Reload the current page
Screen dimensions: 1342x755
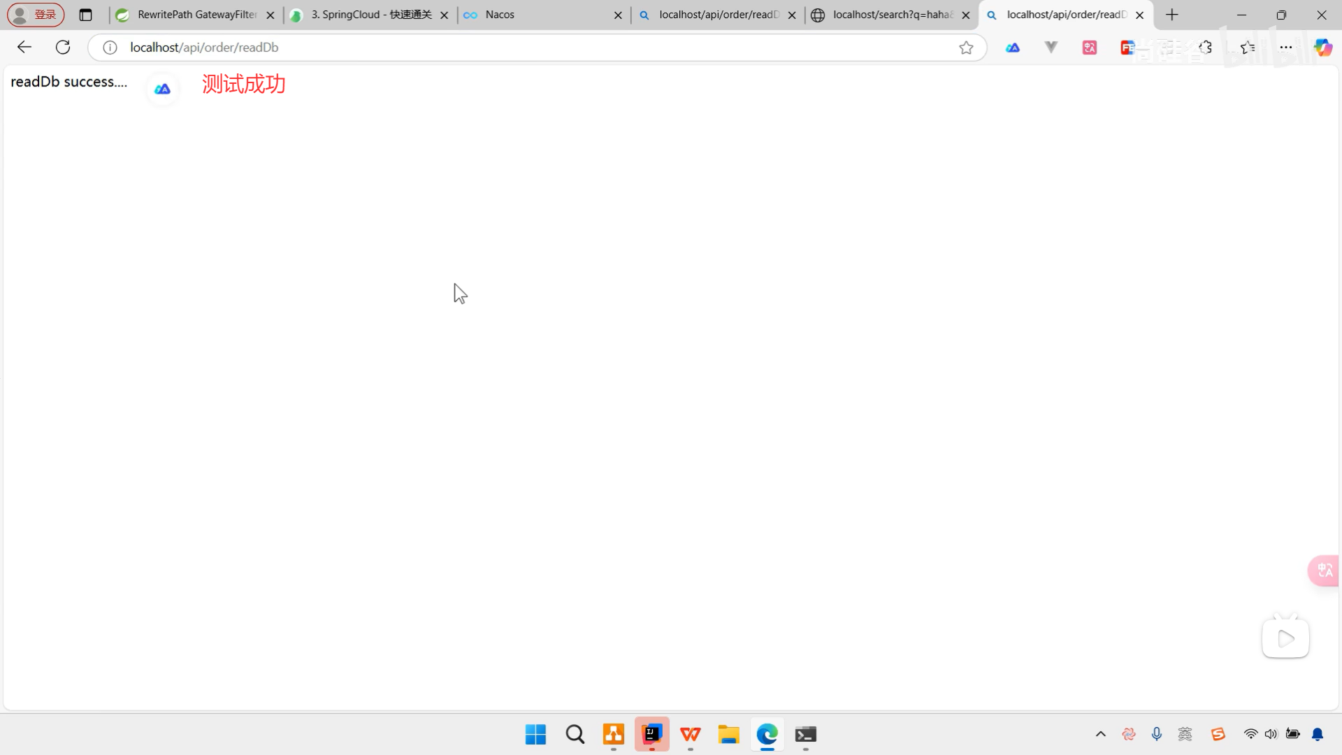pos(63,47)
